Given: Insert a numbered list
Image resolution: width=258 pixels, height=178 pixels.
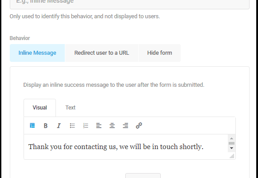Looking at the screenshot, I should (86, 125).
